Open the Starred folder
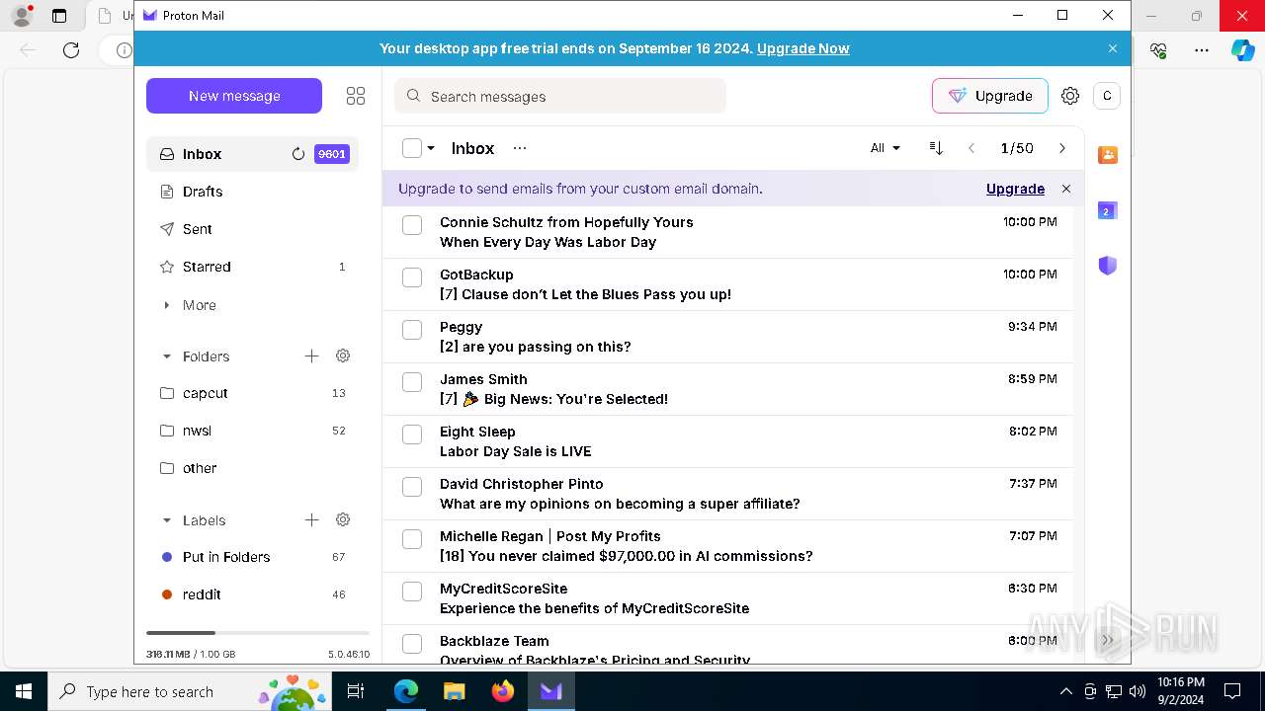Viewport: 1265px width, 711px height. (x=252, y=267)
